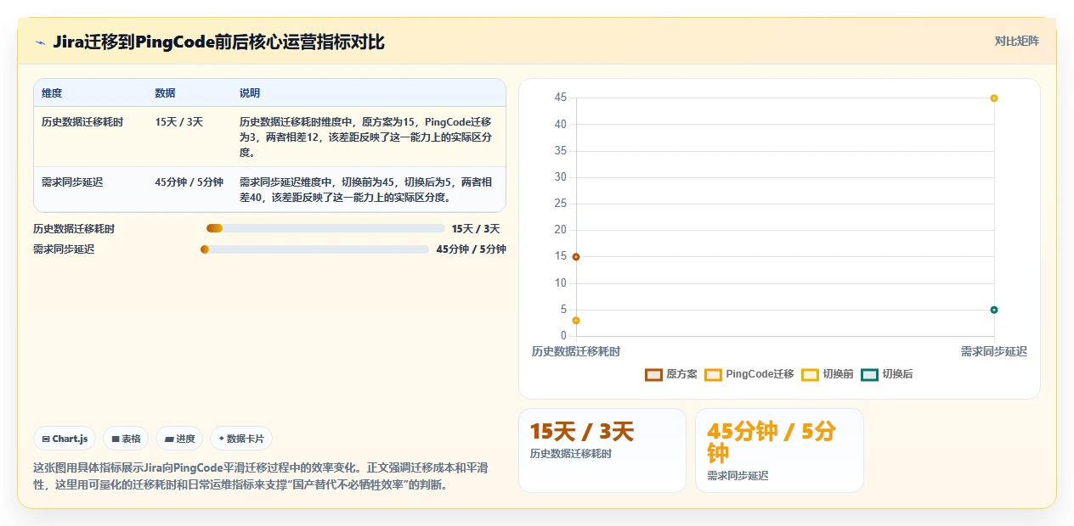
Task: Open the 45分钟 / 5分钟 data card
Action: [779, 450]
